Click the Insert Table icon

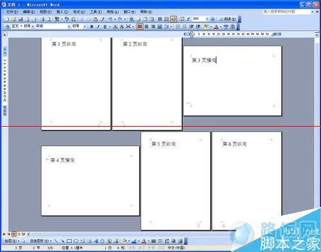[x=144, y=19]
